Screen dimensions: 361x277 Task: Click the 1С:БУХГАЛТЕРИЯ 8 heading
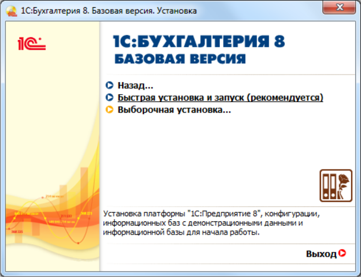pos(199,41)
